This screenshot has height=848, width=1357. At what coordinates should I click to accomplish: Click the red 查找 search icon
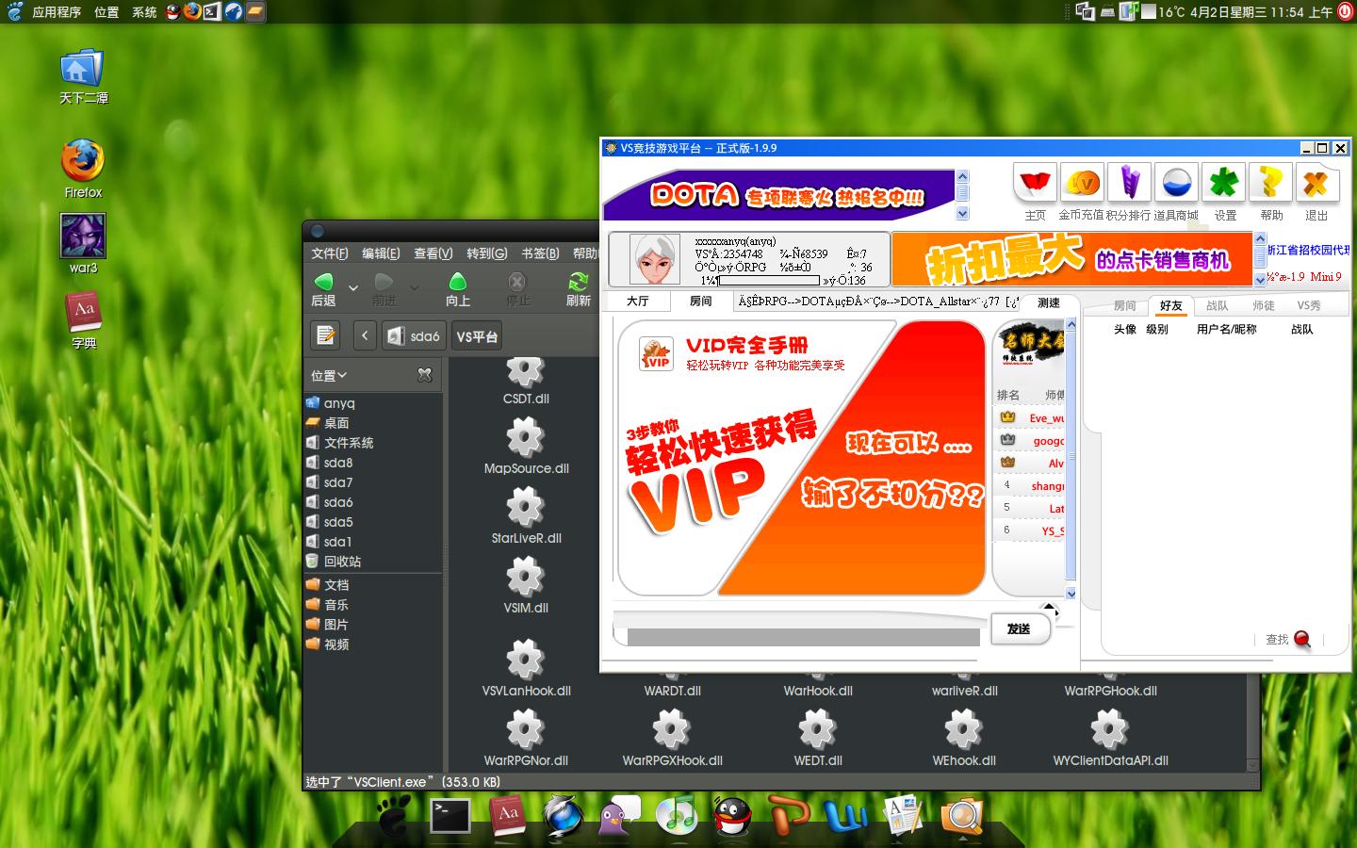tap(1302, 639)
